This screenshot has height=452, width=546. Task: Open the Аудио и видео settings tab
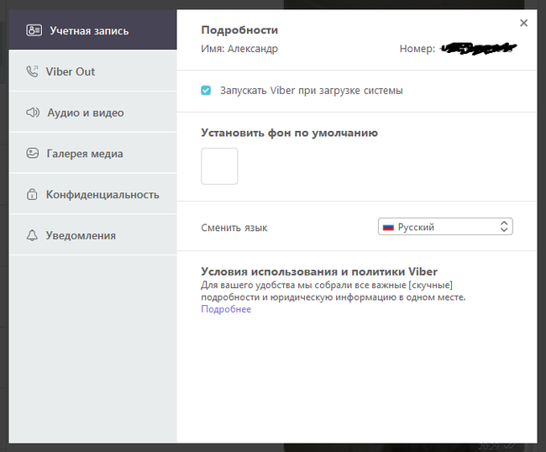point(85,113)
